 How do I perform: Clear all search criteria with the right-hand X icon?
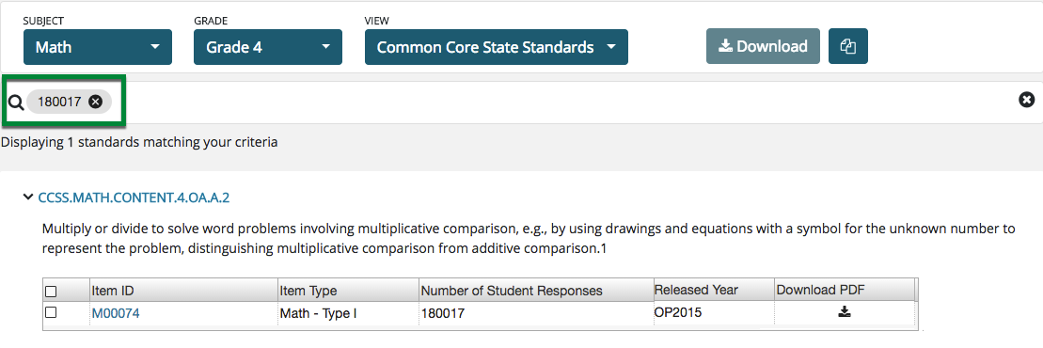1026,100
